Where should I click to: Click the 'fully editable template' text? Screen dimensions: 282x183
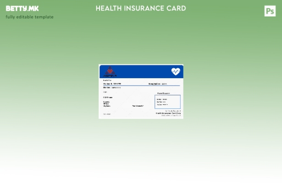pos(29,17)
